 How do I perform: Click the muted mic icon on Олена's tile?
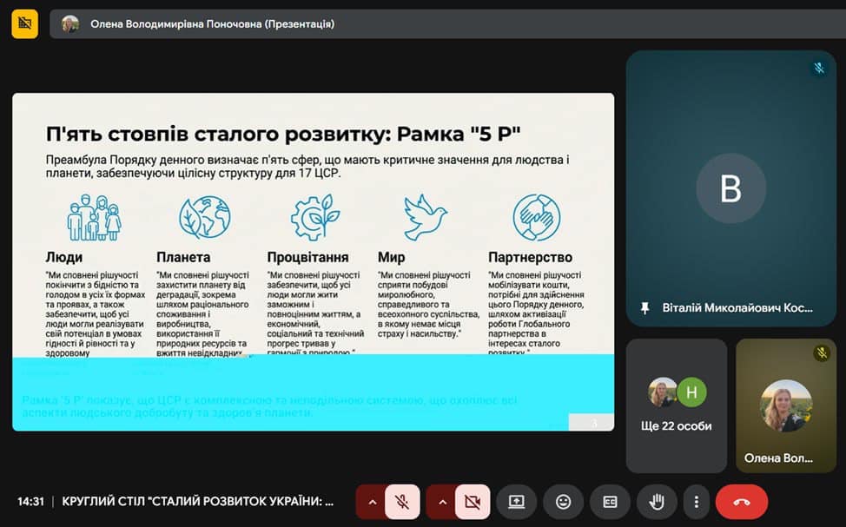click(821, 353)
